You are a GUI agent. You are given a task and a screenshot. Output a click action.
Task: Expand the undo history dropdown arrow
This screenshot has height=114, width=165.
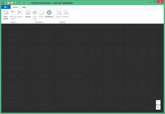tap(21, 3)
